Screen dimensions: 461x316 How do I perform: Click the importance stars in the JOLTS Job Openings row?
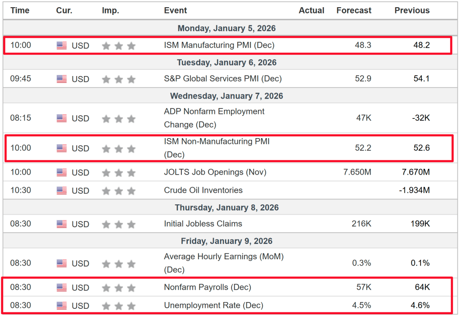point(118,172)
